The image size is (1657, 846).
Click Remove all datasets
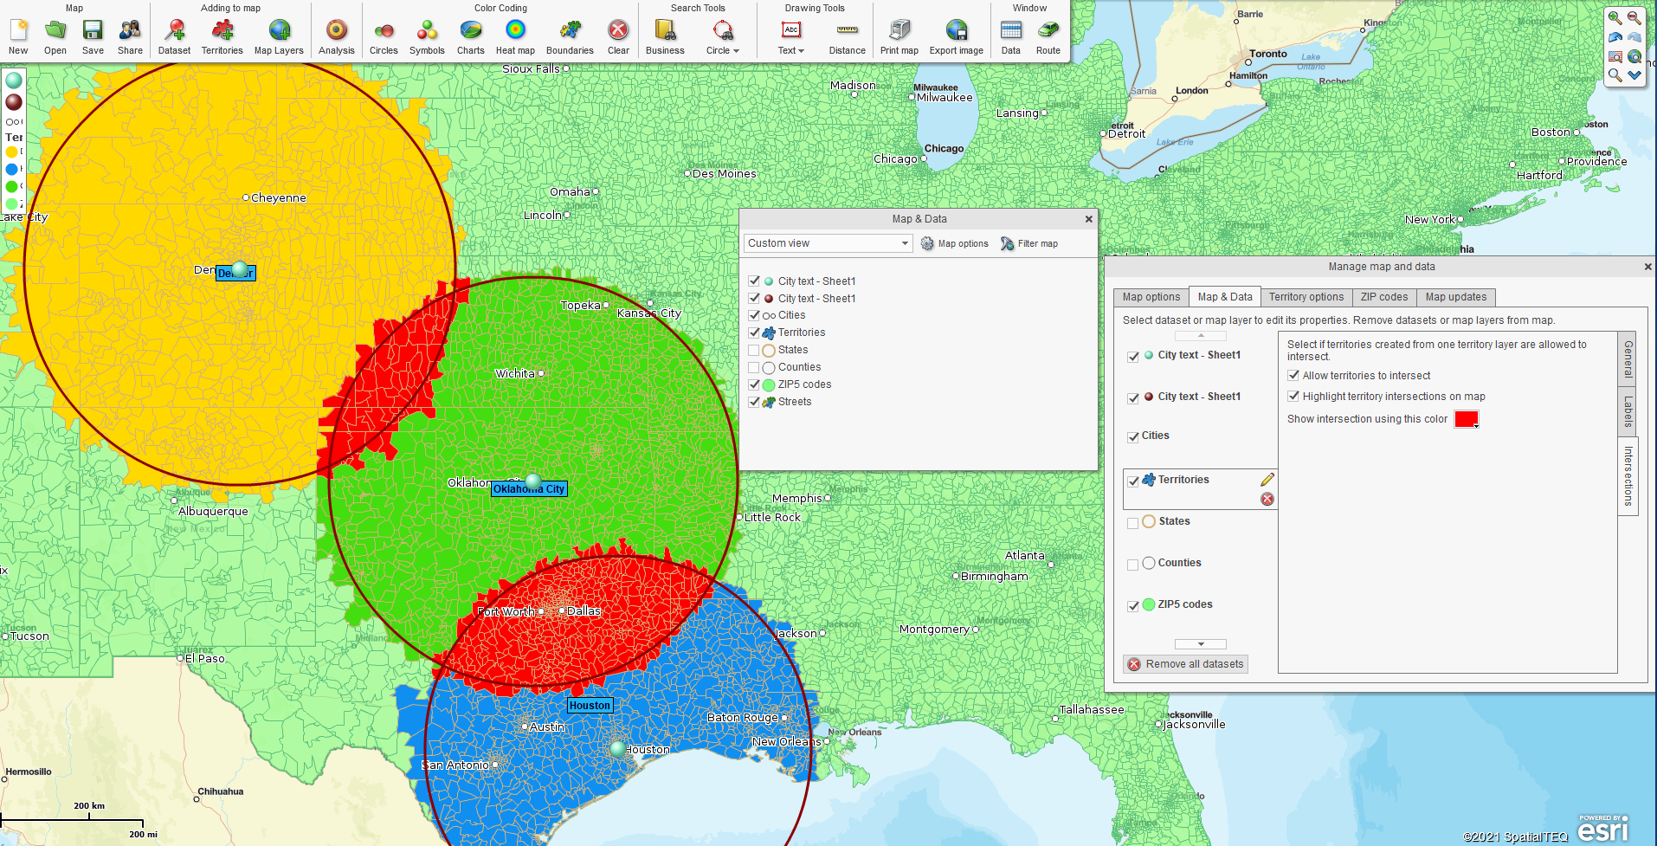coord(1185,664)
